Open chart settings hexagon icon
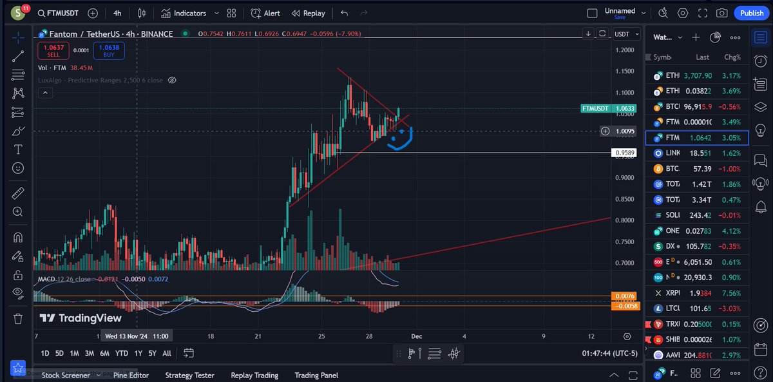Image resolution: width=773 pixels, height=382 pixels. coord(683,13)
